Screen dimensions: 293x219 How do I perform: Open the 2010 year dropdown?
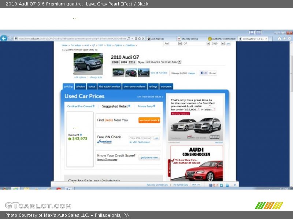click(x=218, y=43)
